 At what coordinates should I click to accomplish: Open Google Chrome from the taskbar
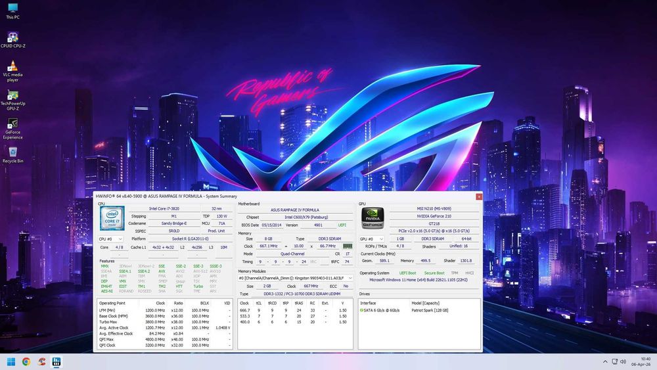point(26,361)
